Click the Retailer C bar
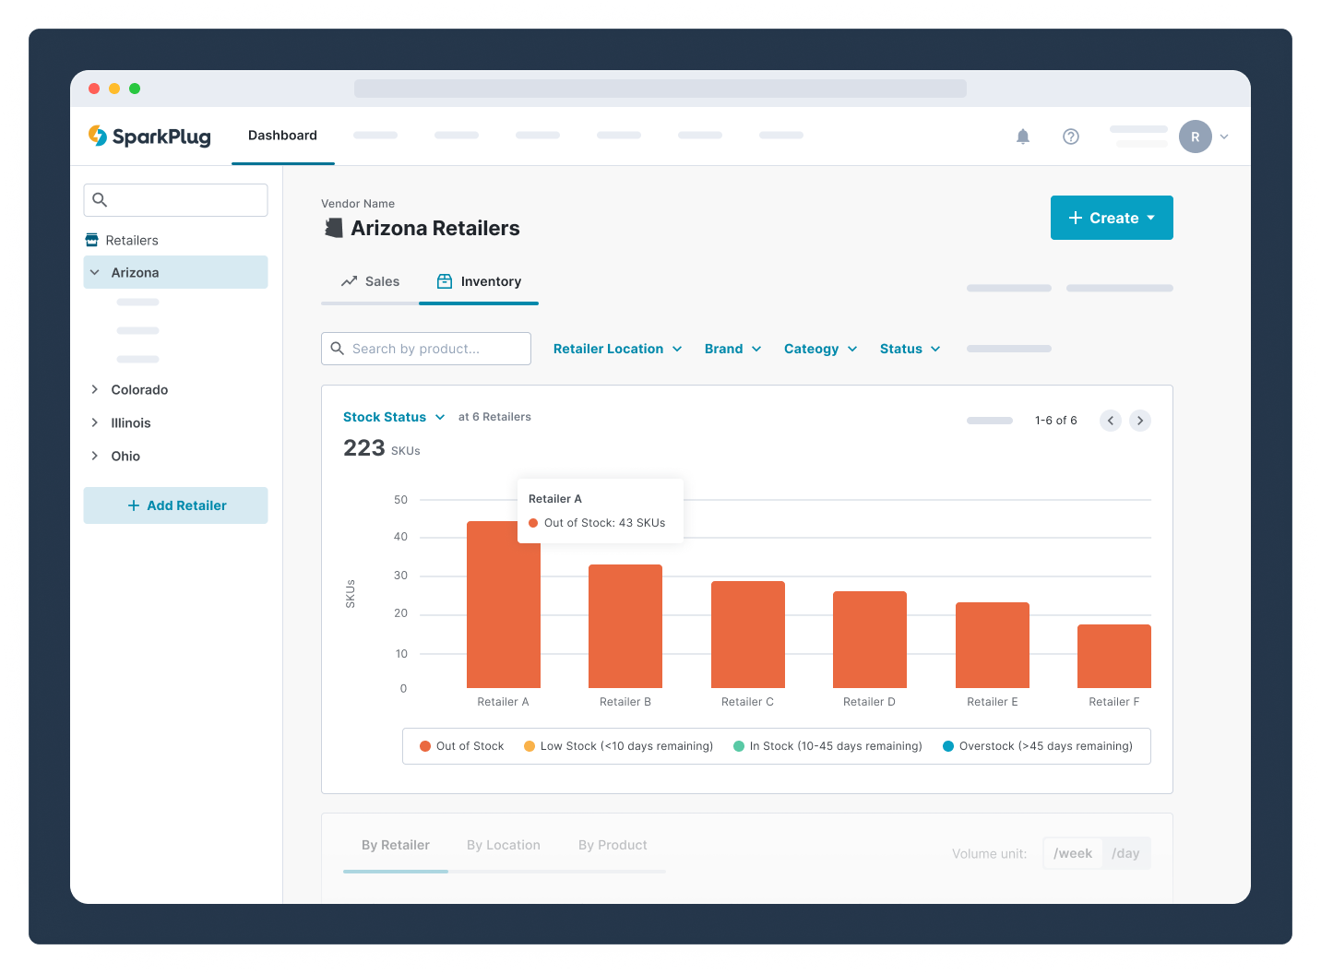 coord(748,635)
